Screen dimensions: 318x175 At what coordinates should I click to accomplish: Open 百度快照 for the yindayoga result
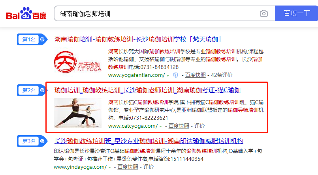(x=128, y=167)
